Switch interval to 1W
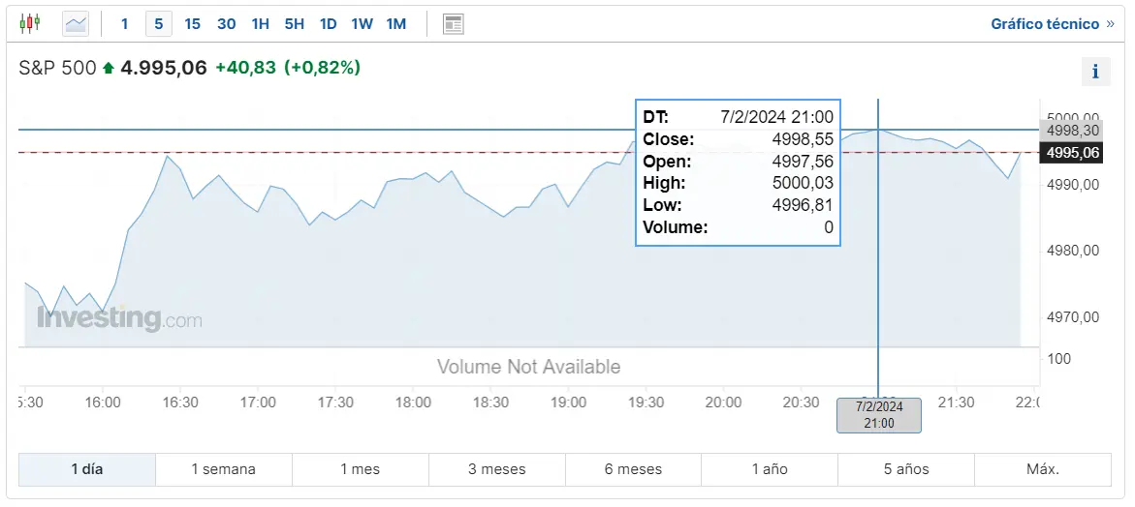The width and height of the screenshot is (1135, 507). 362,24
